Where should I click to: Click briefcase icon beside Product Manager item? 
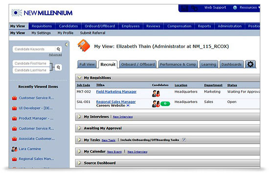pyautogui.click(x=14, y=118)
